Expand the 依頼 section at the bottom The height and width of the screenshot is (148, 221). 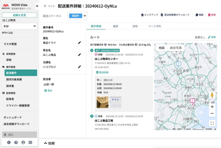49,143
